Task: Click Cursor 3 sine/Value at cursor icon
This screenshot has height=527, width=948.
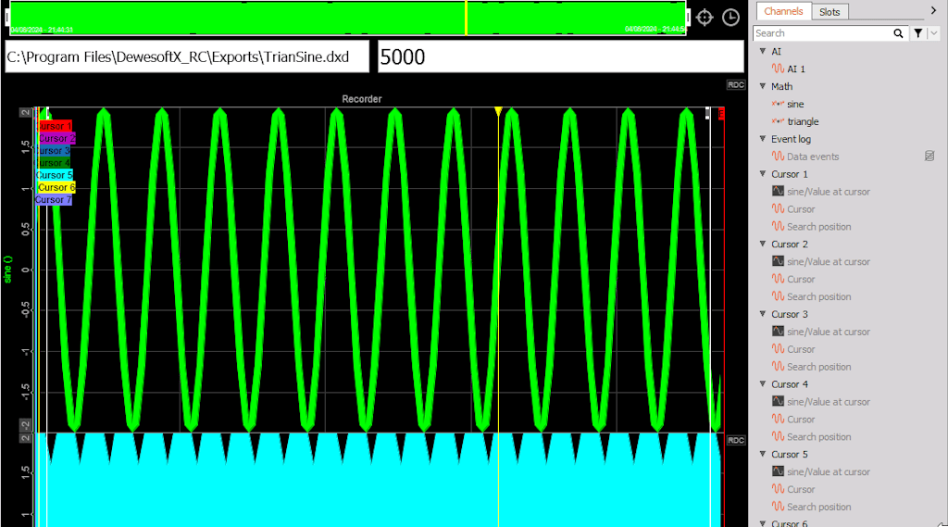Action: [x=778, y=331]
